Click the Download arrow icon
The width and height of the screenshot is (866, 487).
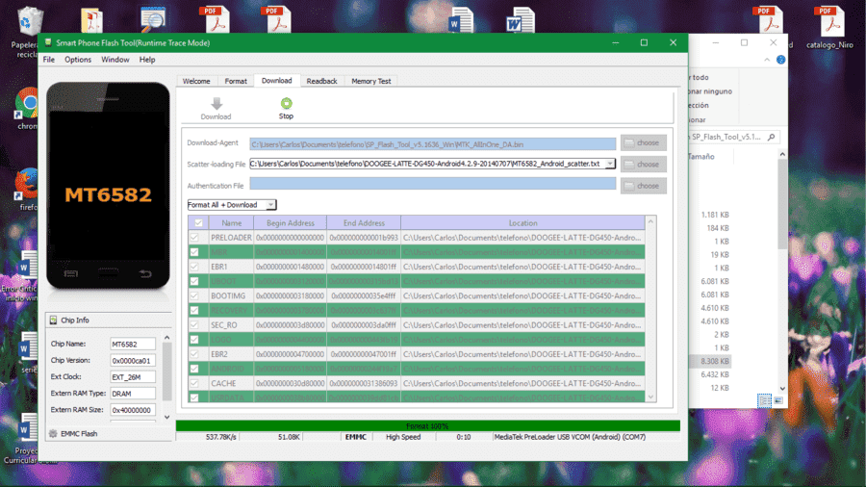[216, 103]
